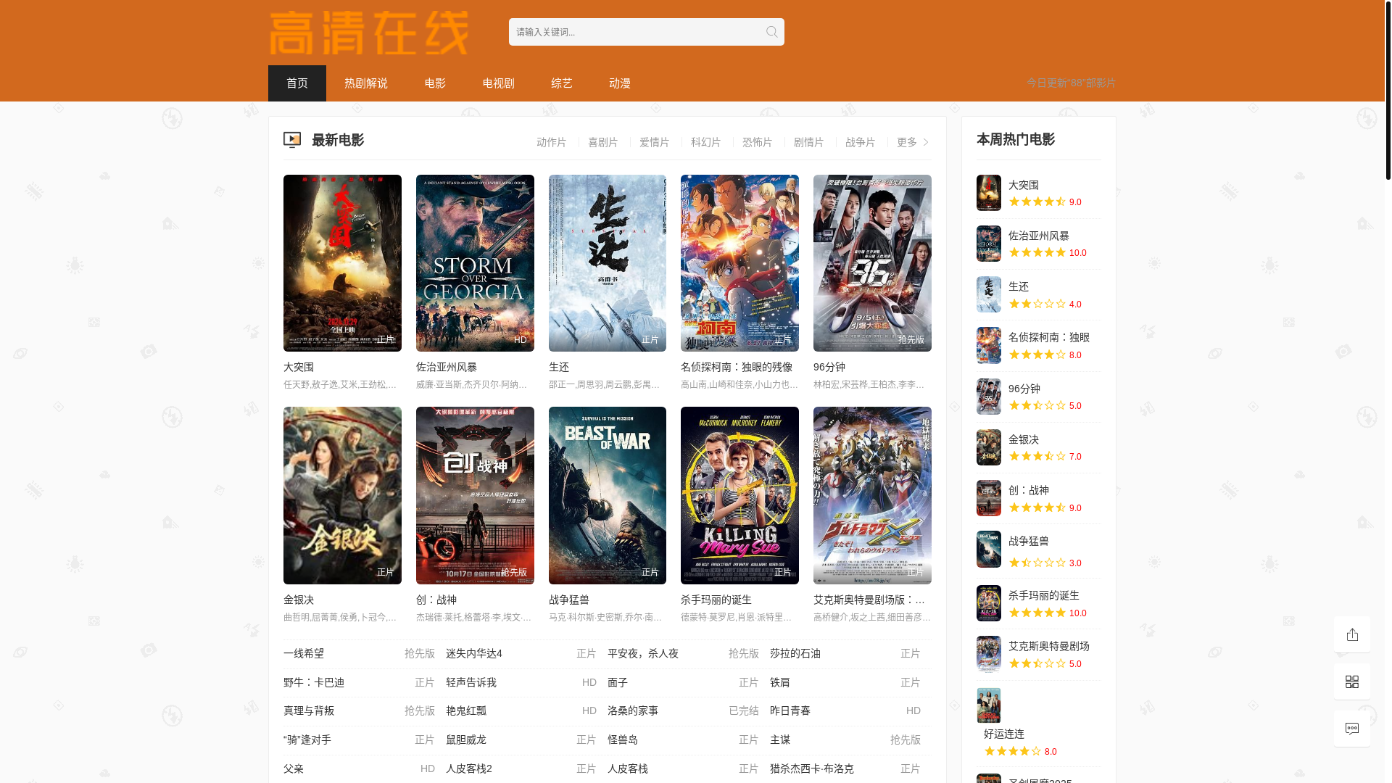1392x783 pixels.
Task: Open 猎杀杰西卡·布洛克 in the list
Action: point(812,768)
